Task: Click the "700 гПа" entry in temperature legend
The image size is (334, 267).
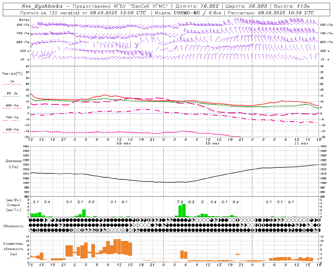Action: [12, 118]
